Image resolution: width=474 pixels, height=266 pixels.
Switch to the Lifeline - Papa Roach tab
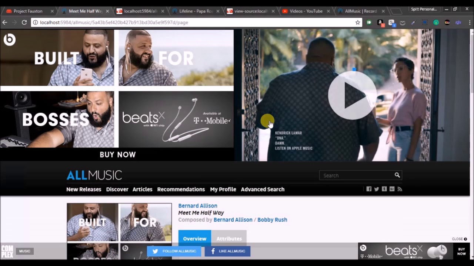coord(196,11)
